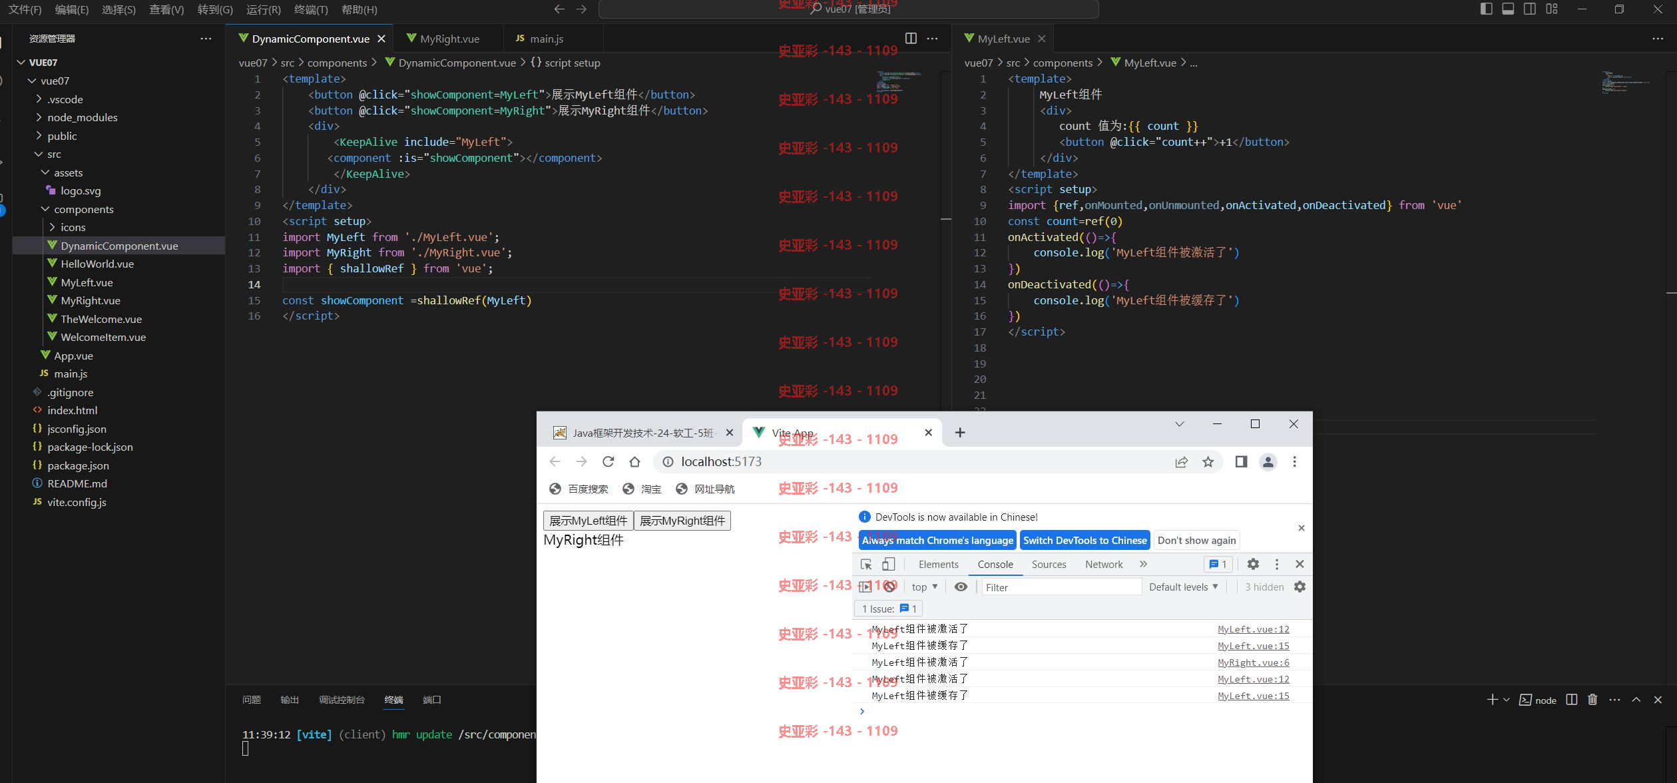Toggle bottom panel layout icon

tap(1508, 9)
